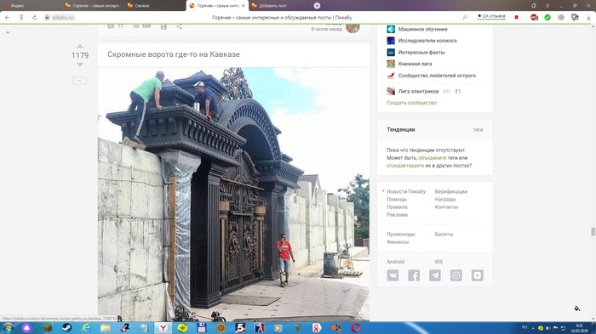Click the теги link in Тенденции
596x334 pixels.
click(x=478, y=130)
